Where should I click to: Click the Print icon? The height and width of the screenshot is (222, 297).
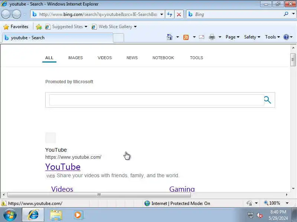(x=212, y=37)
